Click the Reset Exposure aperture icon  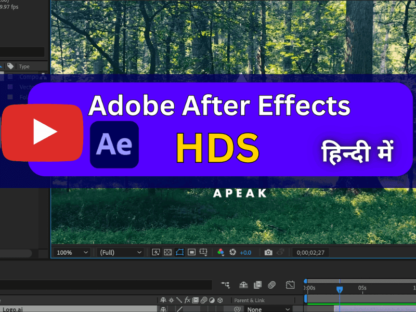(232, 252)
